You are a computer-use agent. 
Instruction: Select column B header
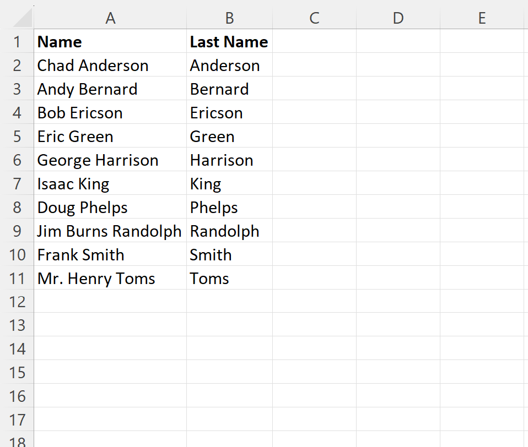coord(229,18)
